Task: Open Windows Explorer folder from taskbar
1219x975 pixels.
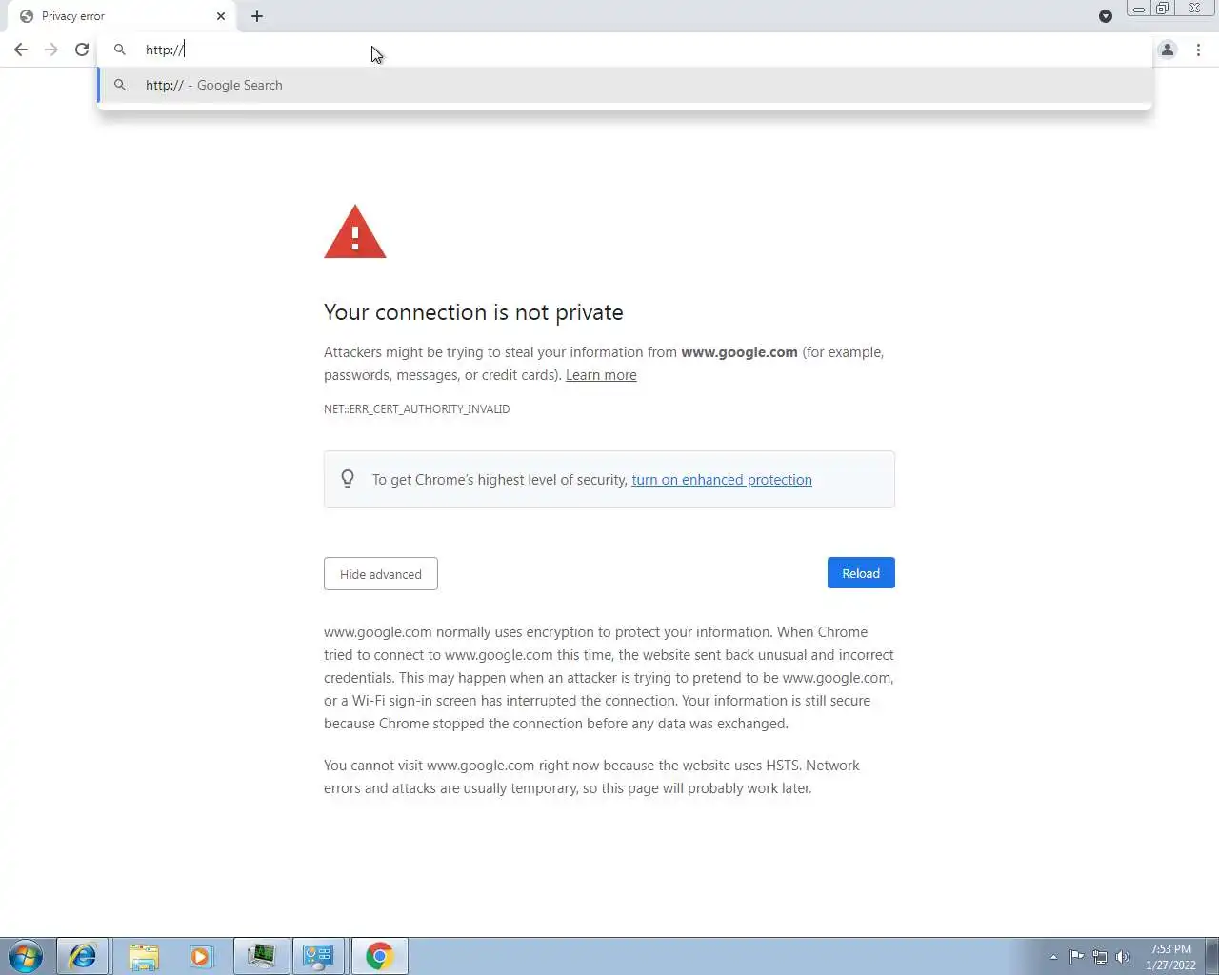Action: 144,956
